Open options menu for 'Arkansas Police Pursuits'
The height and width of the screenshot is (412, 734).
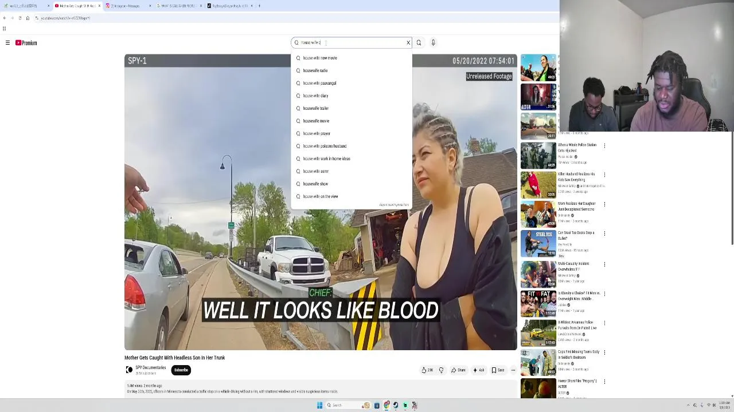(x=604, y=323)
